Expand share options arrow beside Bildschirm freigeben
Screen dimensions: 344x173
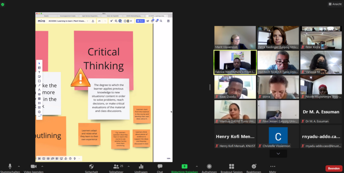[197, 166]
